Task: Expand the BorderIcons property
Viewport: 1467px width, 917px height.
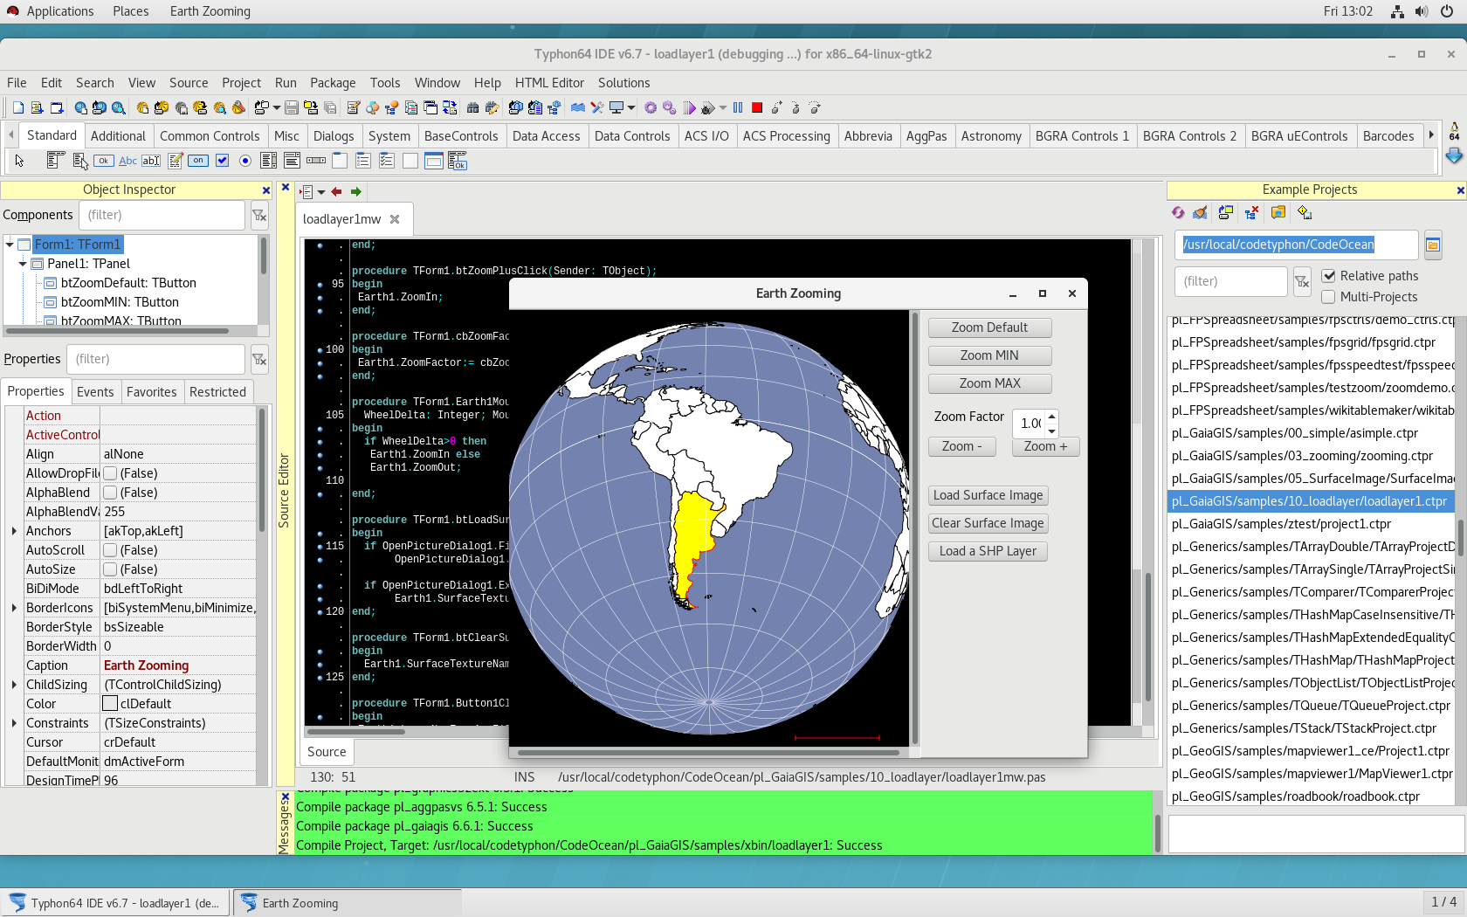Action: coord(14,608)
